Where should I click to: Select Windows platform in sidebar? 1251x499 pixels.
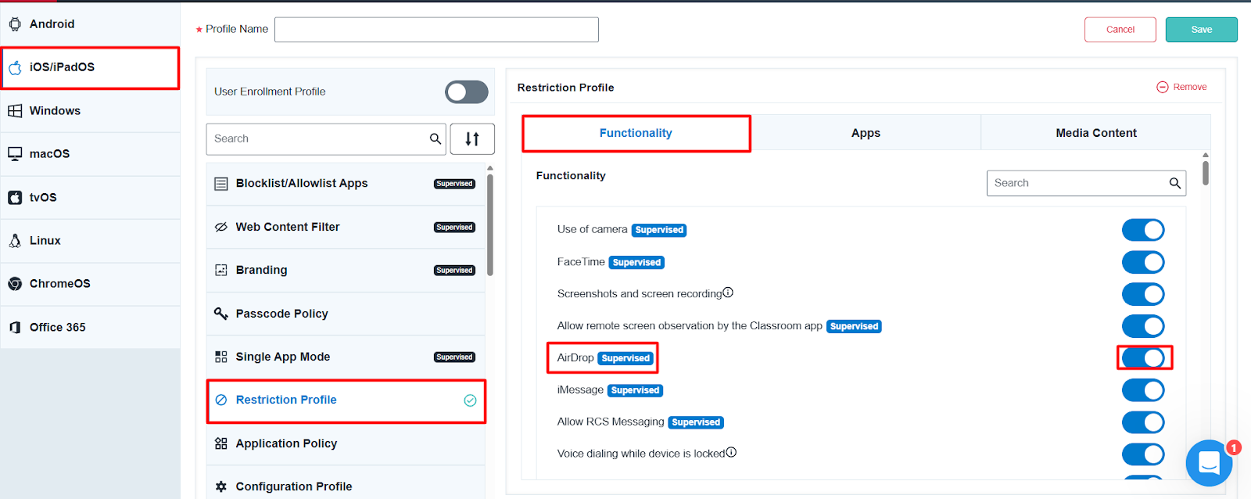[x=90, y=111]
